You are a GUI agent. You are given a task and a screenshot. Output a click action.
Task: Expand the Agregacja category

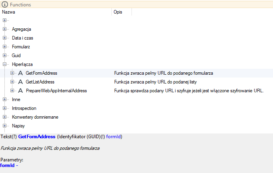(x=4, y=29)
